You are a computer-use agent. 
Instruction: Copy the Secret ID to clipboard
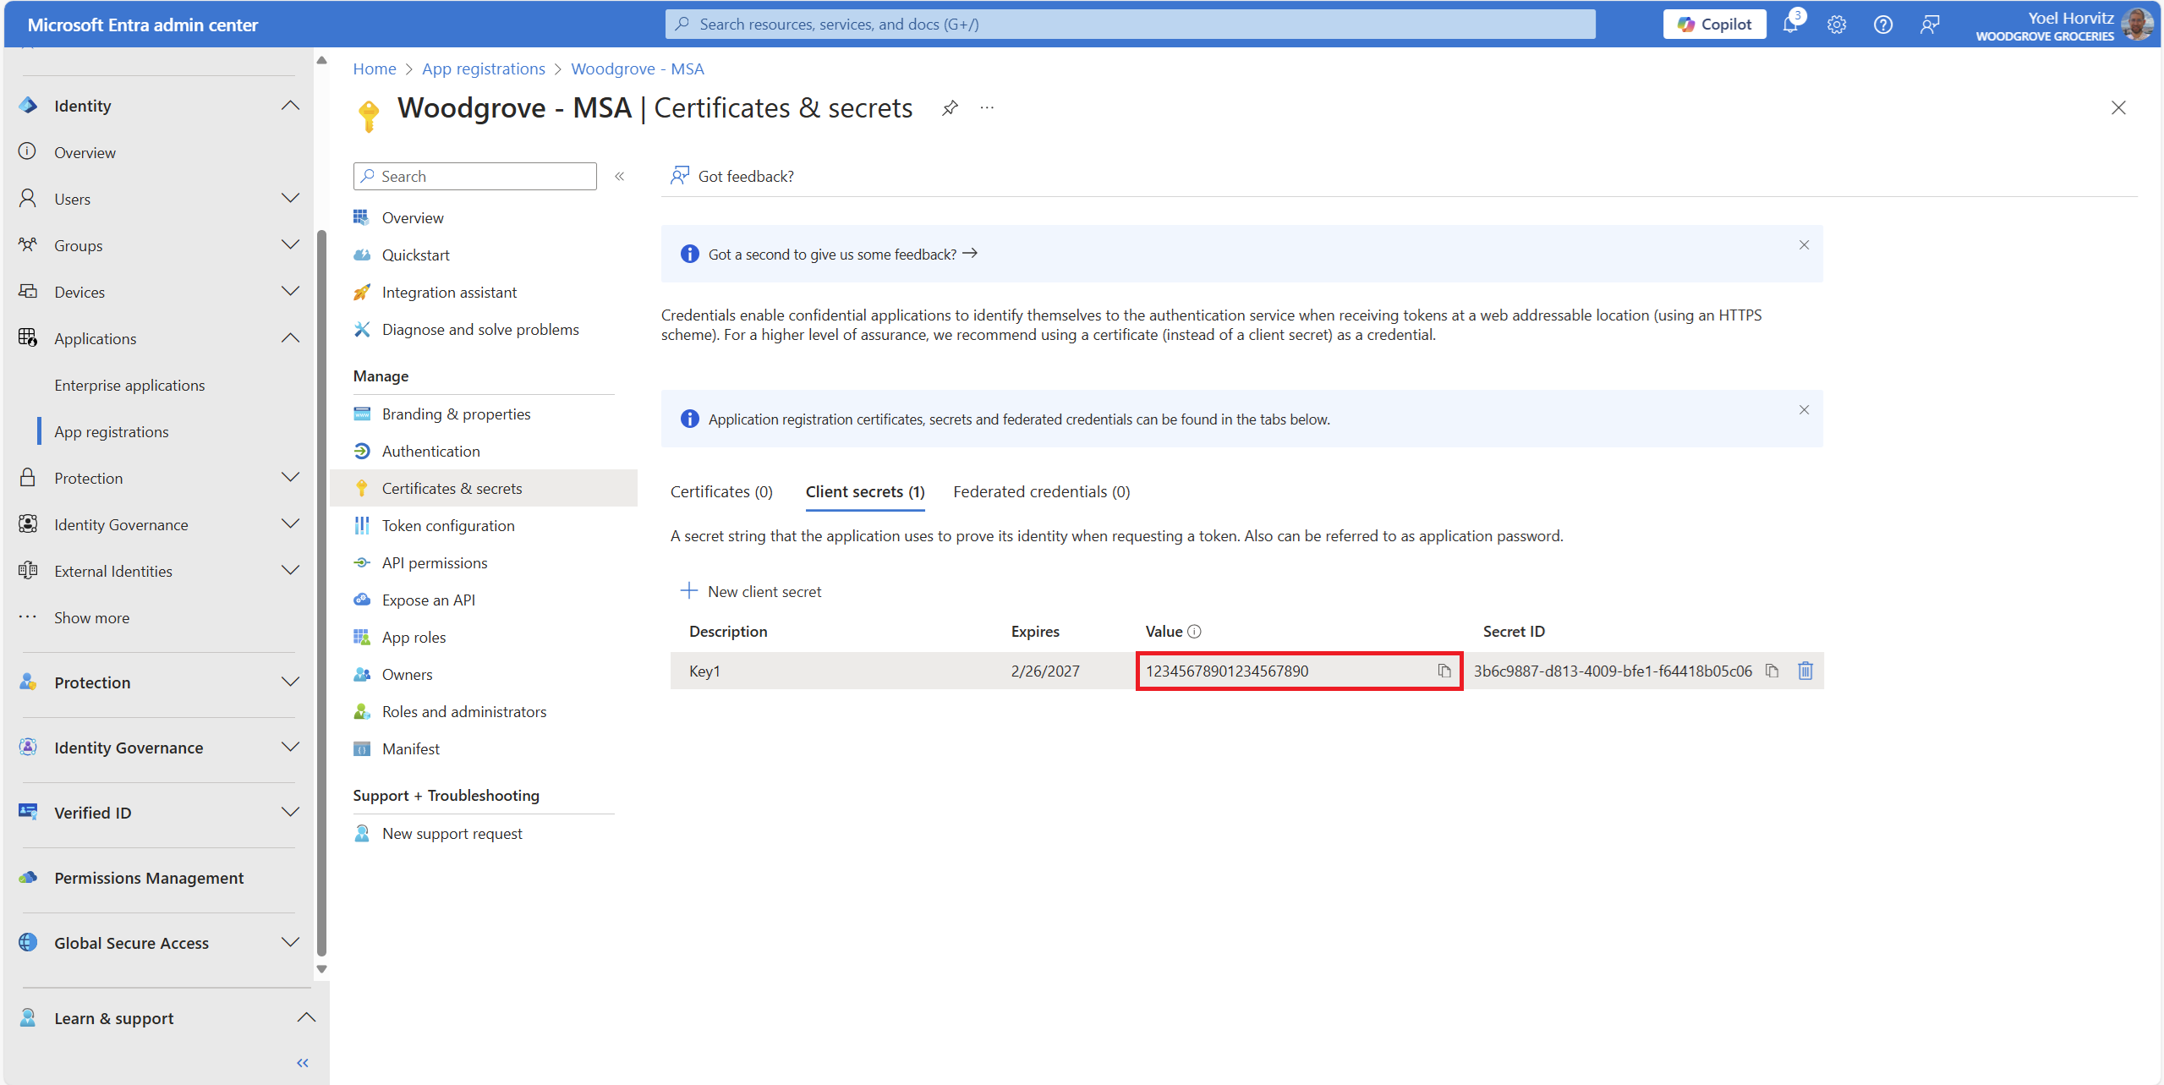[1772, 671]
